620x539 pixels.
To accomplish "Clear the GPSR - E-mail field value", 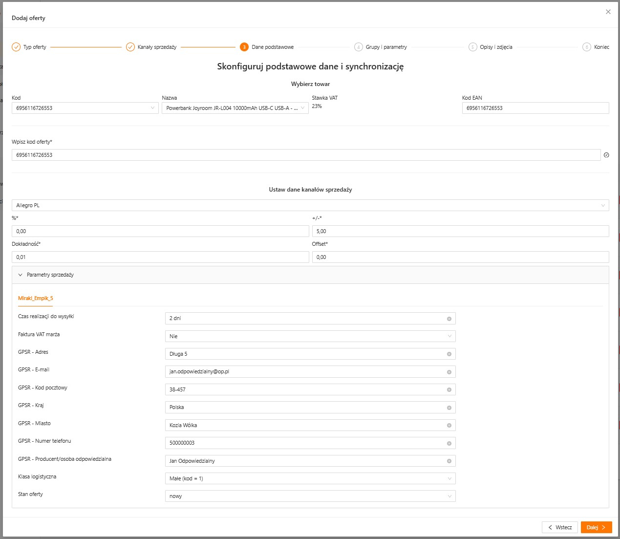I will pos(449,372).
